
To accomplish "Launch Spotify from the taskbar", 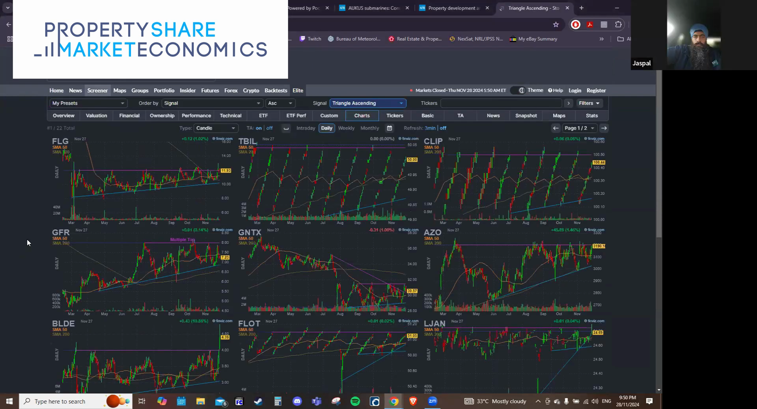I will tap(355, 401).
